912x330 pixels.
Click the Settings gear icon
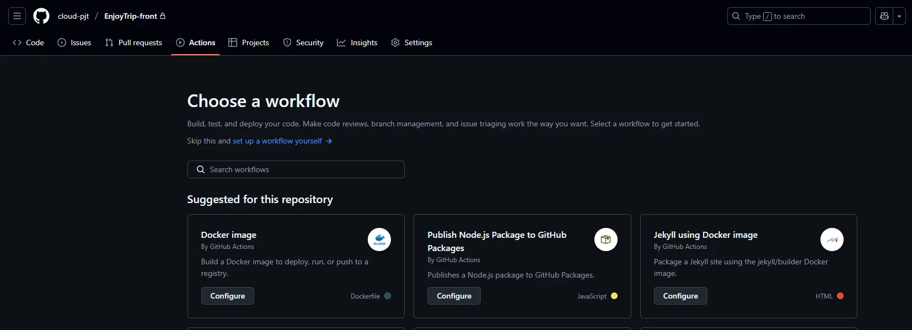click(395, 42)
